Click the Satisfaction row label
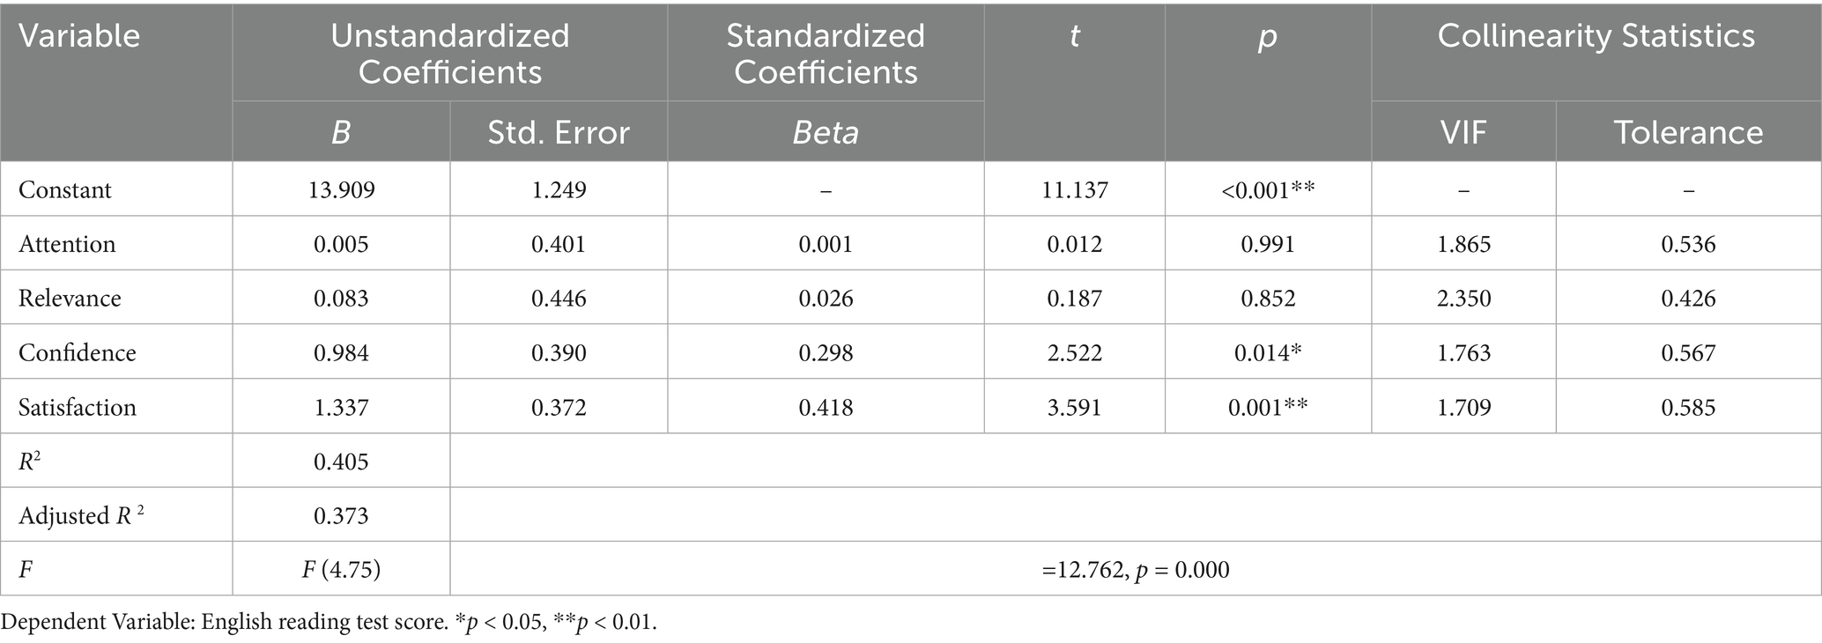This screenshot has height=643, width=1822. point(78,408)
